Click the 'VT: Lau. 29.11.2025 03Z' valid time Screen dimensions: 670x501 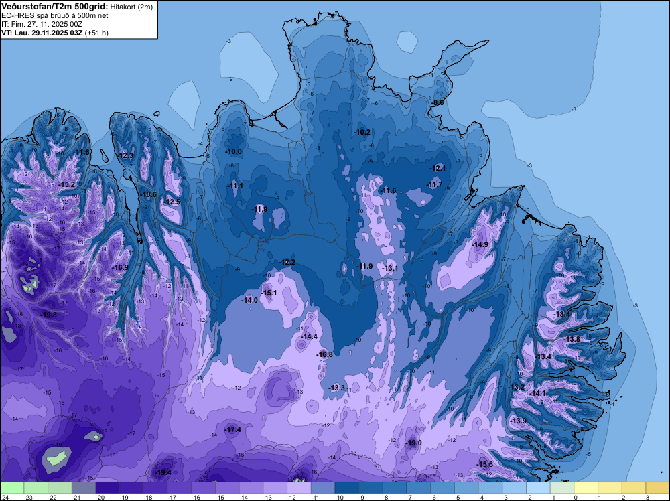(x=42, y=33)
